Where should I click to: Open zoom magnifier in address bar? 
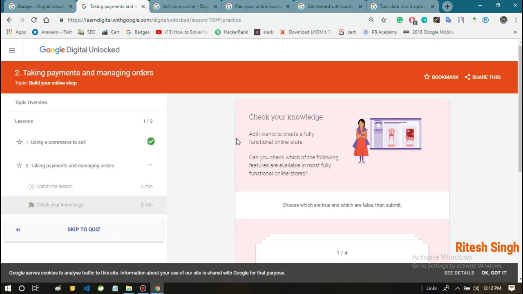click(x=371, y=20)
